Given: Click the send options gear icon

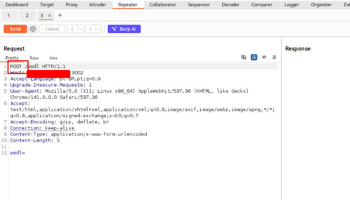Looking at the screenshot, I should click(x=33, y=29).
